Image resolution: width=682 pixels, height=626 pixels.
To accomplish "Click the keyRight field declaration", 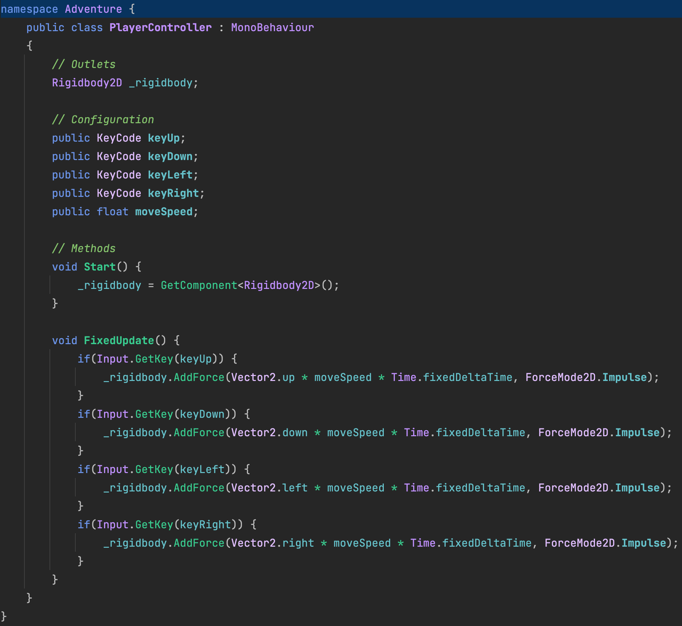I will tap(173, 193).
